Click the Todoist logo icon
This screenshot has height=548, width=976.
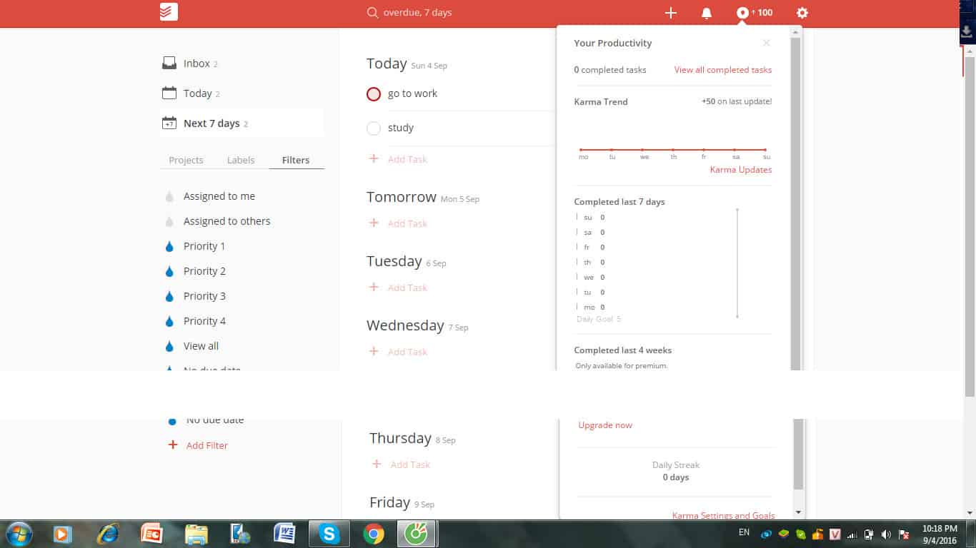[169, 12]
